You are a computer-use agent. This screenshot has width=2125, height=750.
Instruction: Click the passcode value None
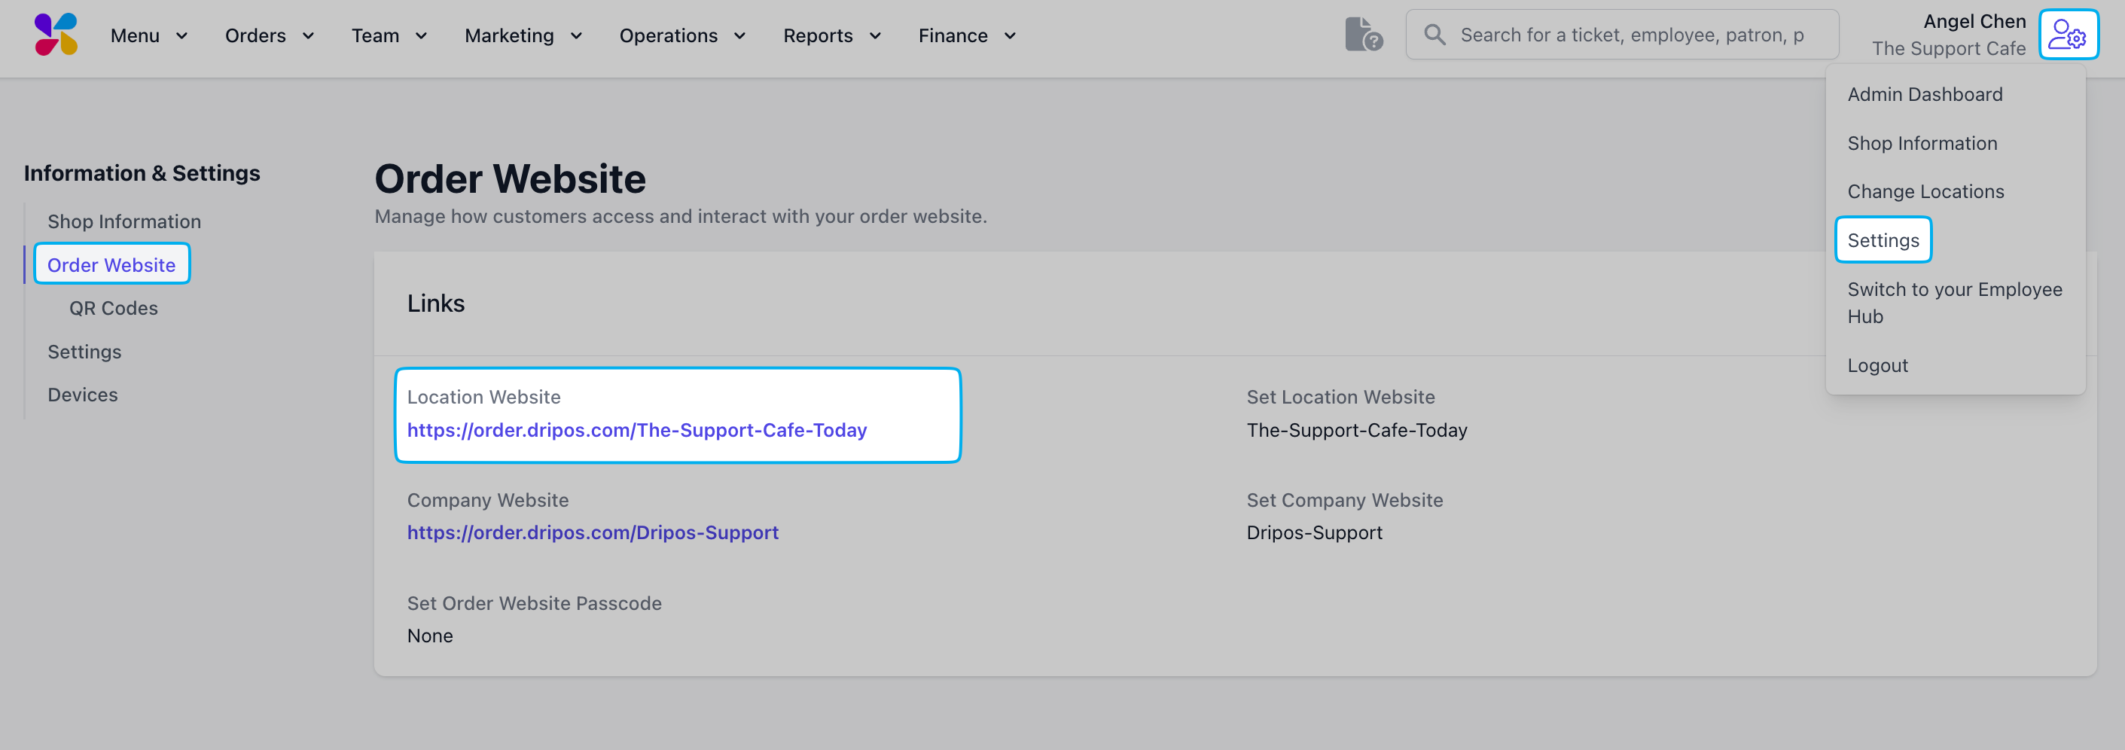[430, 636]
